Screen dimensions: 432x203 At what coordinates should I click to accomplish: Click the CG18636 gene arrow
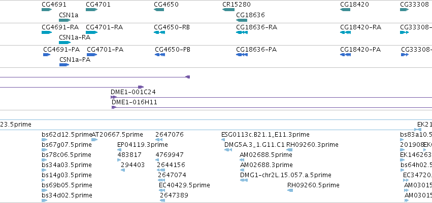[x=242, y=20]
